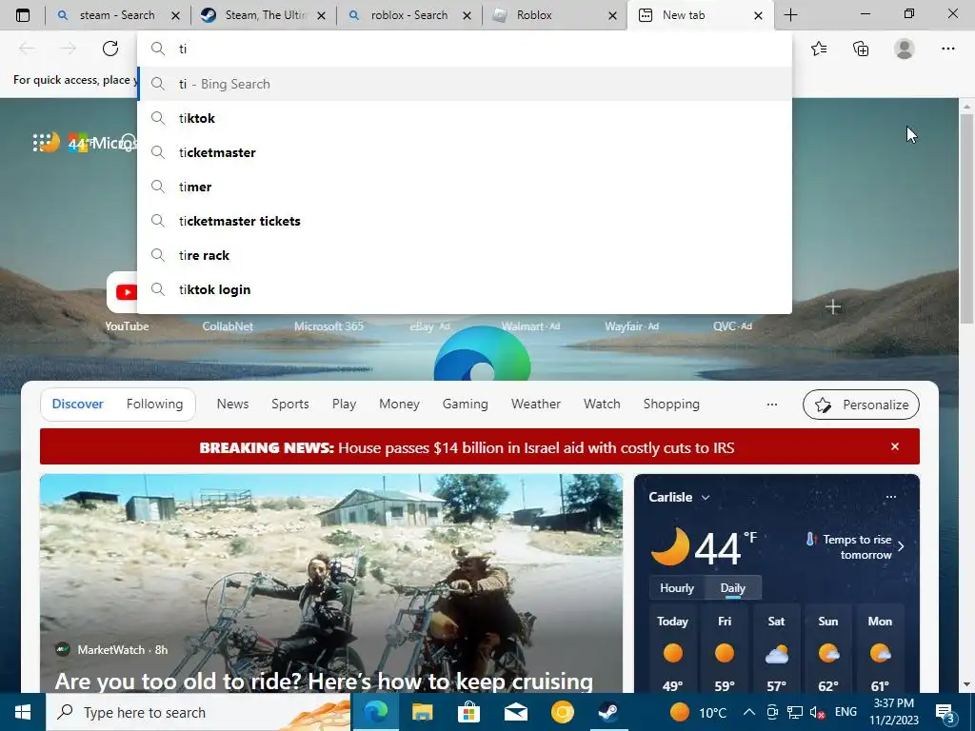Image resolution: width=975 pixels, height=731 pixels.
Task: Open Microsoft Edge from the taskbar
Action: pyautogui.click(x=375, y=712)
